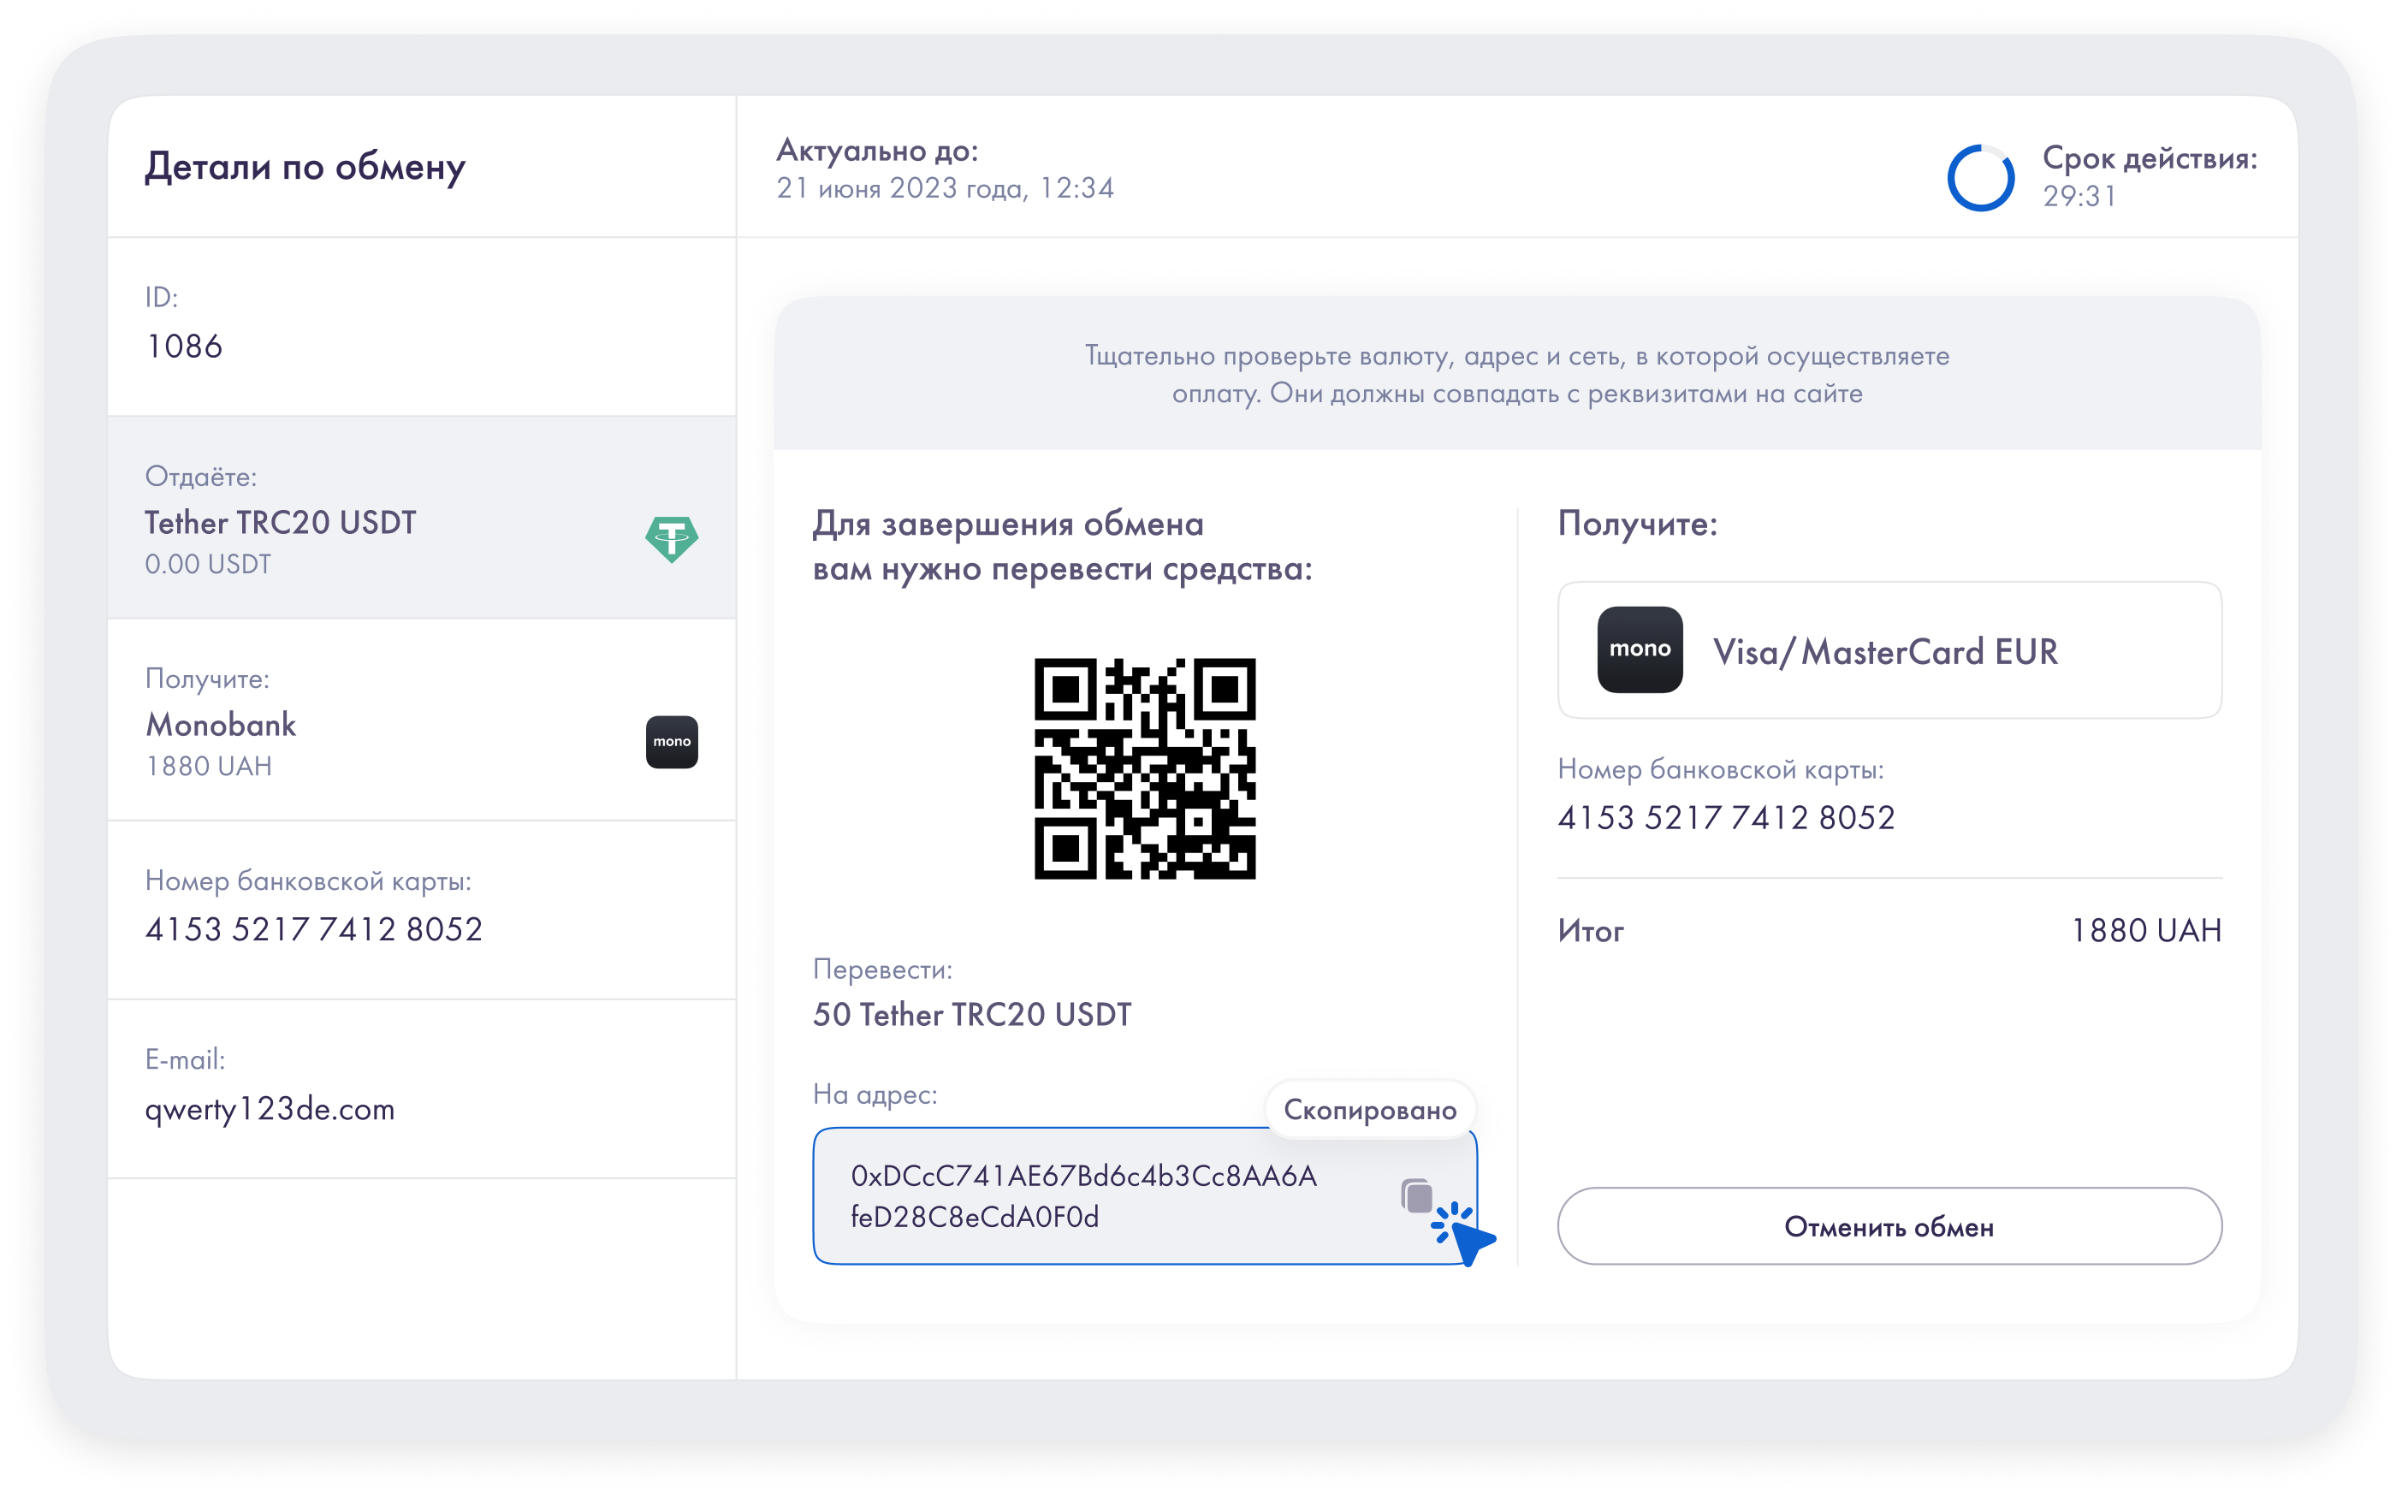Click the large mono logo by Visa/MasterCard EUR
2402x1494 pixels.
pos(1640,649)
